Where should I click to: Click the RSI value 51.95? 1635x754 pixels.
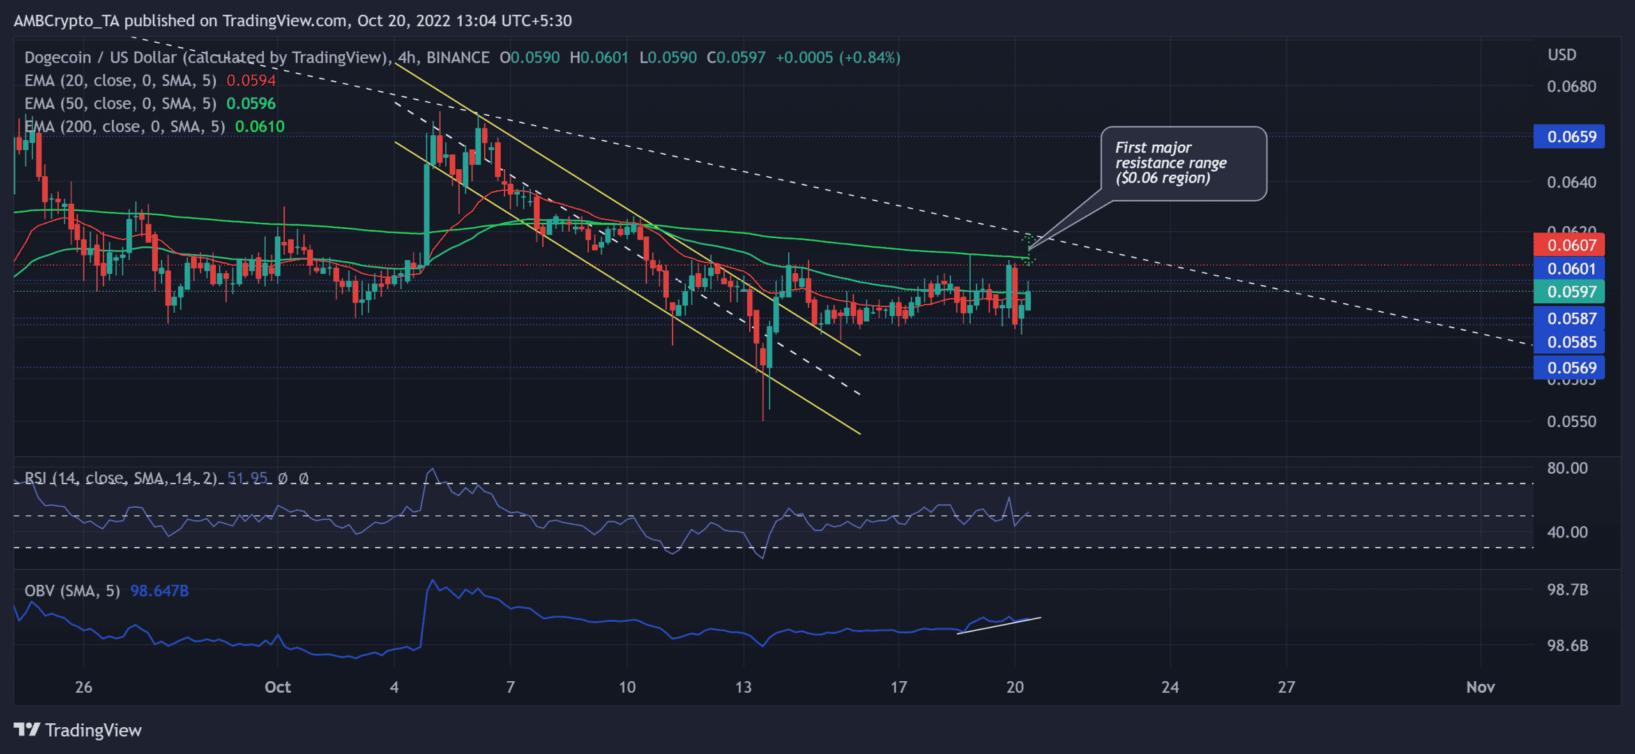tap(247, 478)
